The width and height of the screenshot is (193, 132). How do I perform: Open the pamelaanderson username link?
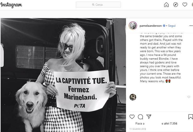150,26
